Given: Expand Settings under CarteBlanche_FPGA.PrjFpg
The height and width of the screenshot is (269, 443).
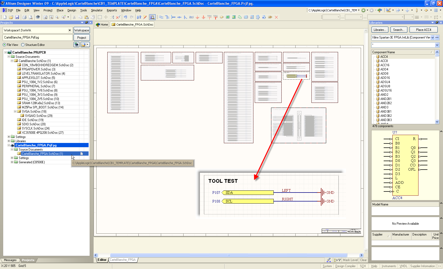Looking at the screenshot, I should point(12,158).
